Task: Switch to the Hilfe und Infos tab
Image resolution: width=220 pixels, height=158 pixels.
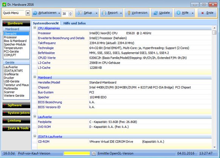Action: [74, 23]
